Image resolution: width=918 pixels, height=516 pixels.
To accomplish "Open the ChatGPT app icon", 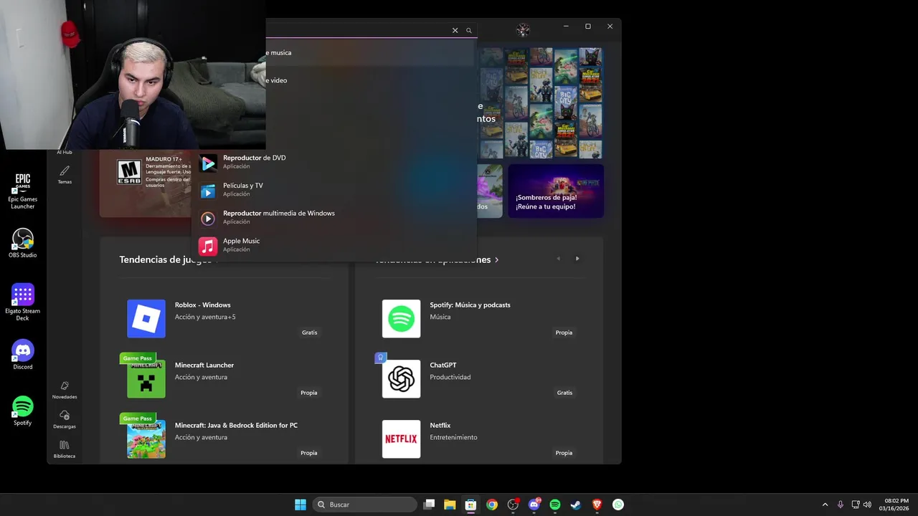I will 402,378.
